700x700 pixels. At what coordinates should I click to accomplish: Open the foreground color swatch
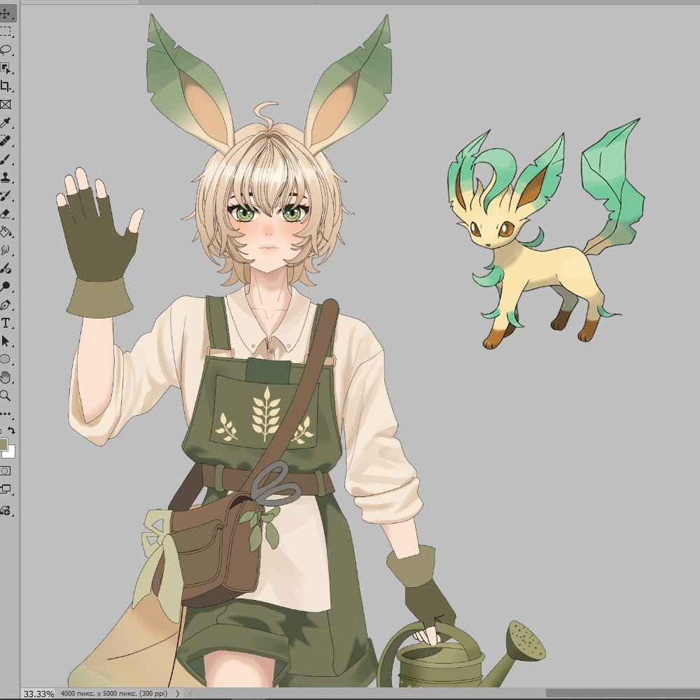[3, 444]
